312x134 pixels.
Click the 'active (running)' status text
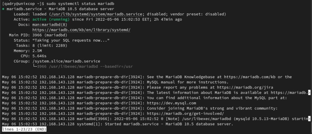click(51, 20)
